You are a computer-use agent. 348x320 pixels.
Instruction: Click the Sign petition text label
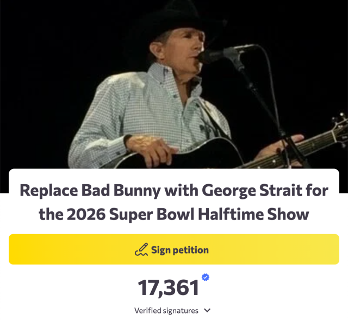(x=180, y=250)
